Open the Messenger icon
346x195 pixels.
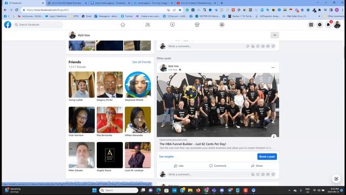point(320,25)
